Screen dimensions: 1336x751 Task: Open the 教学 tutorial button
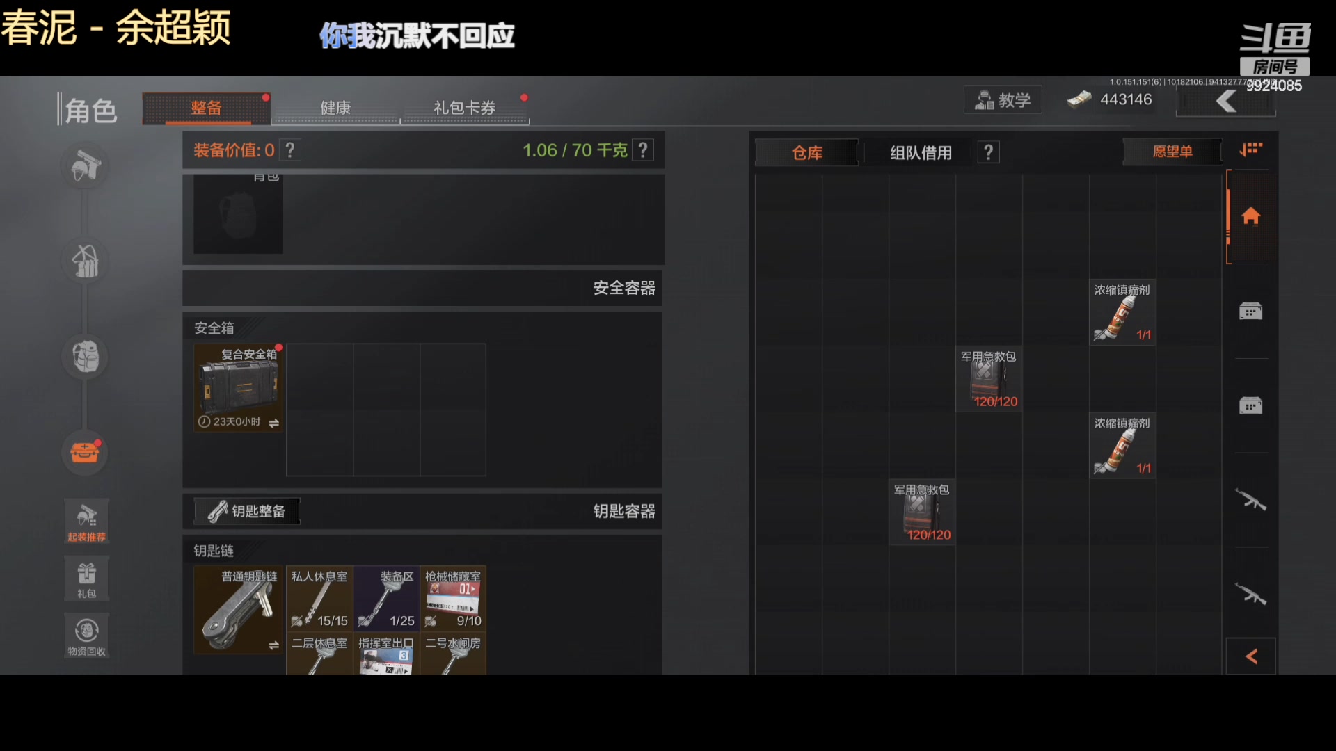click(1003, 100)
